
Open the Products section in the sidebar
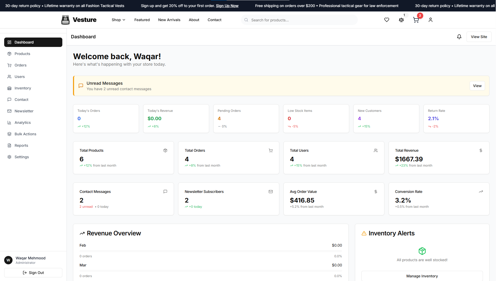[x=22, y=54]
